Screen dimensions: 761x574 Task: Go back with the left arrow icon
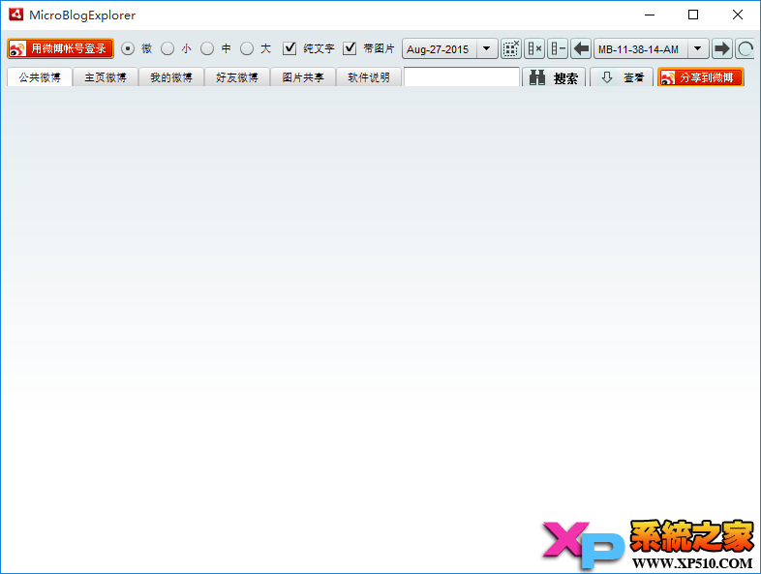[581, 48]
